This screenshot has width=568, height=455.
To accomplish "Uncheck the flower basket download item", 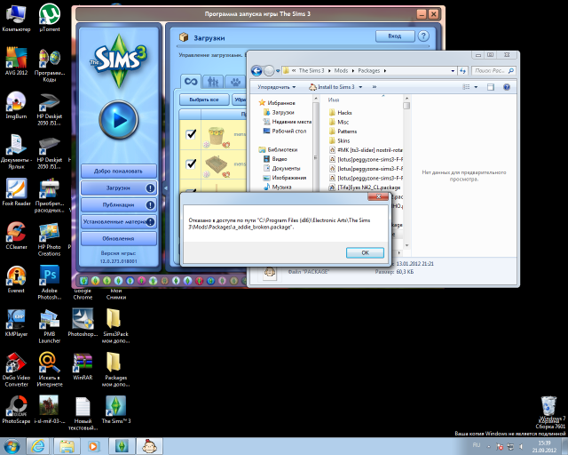I will 191,134.
